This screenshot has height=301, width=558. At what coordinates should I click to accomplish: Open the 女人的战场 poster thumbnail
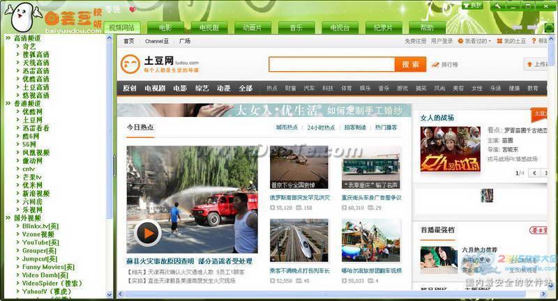coord(450,149)
